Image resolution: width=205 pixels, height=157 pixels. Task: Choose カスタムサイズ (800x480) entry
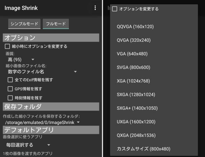click(x=154, y=149)
